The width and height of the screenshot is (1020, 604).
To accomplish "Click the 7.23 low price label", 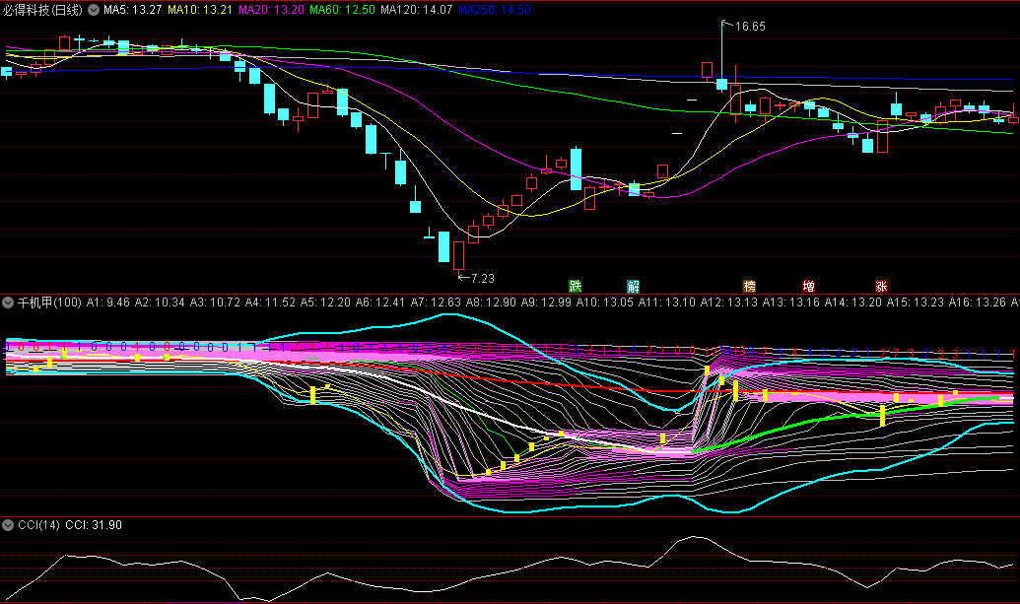I will (483, 279).
